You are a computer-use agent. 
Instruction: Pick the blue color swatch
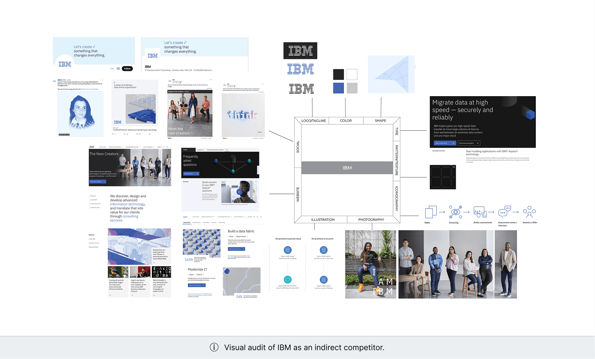pos(338,88)
